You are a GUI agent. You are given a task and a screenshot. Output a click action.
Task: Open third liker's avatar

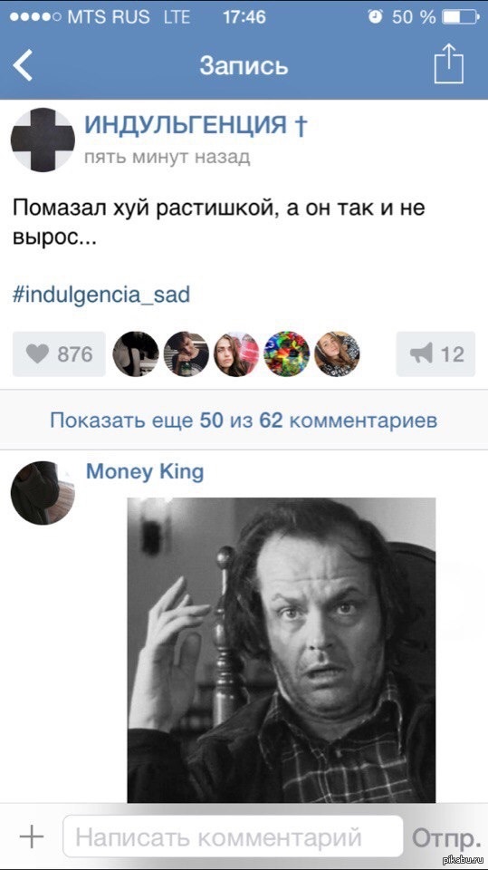click(236, 354)
